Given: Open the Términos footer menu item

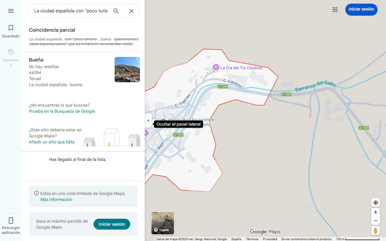Looking at the screenshot, I should (252, 239).
